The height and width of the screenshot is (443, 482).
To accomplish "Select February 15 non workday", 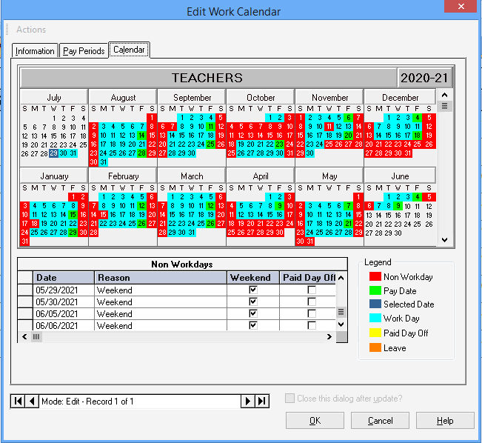I will 104,214.
